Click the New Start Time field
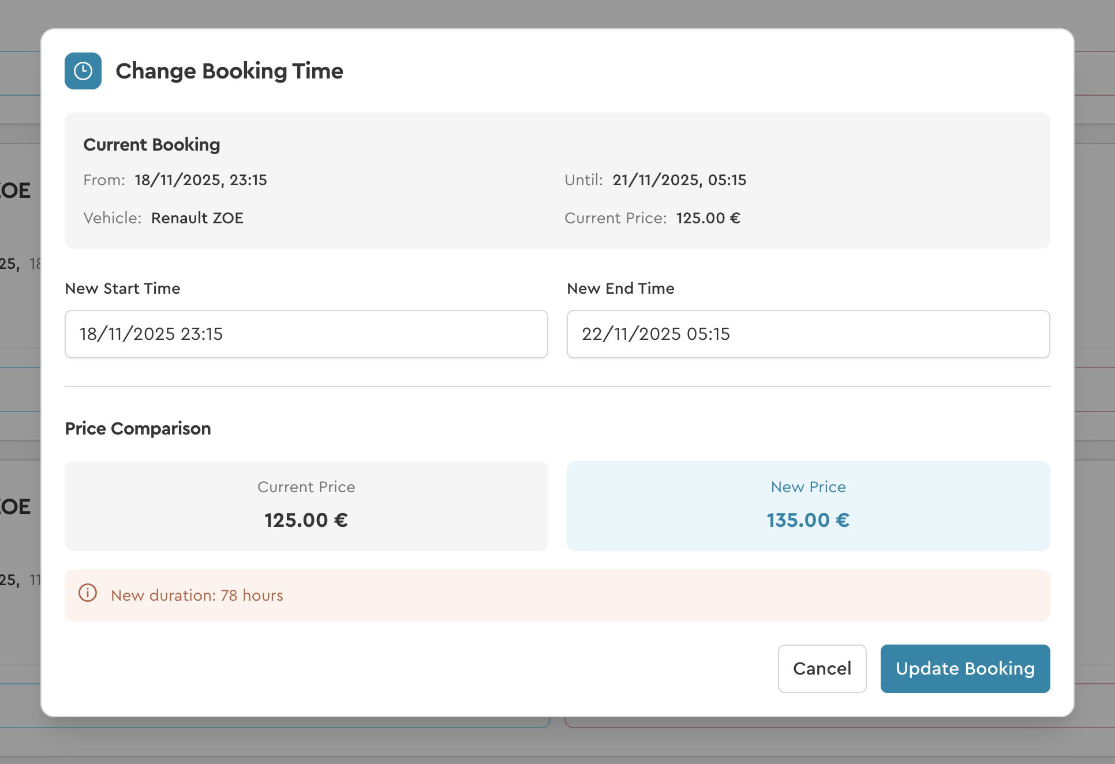The width and height of the screenshot is (1115, 764). tap(306, 334)
